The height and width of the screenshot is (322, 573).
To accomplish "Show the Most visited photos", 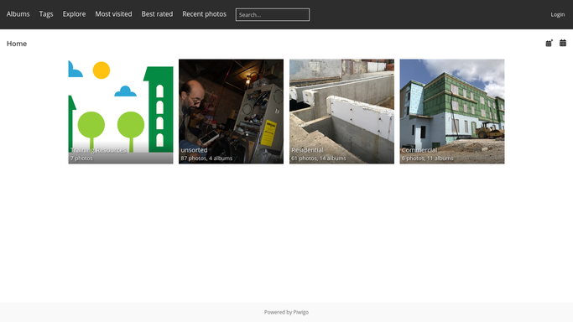I will pyautogui.click(x=113, y=14).
